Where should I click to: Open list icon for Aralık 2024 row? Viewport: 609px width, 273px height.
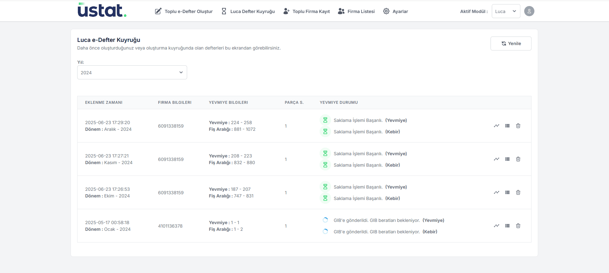(507, 126)
